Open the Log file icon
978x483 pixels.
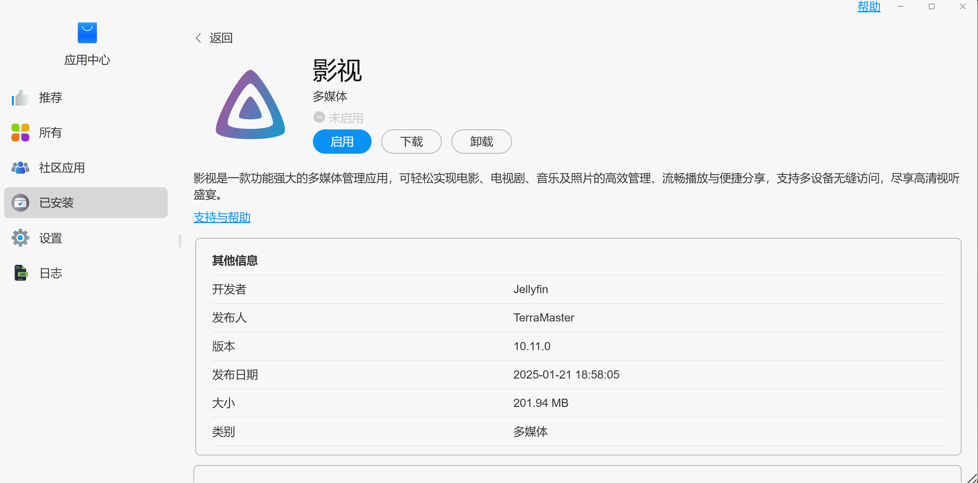[21, 273]
